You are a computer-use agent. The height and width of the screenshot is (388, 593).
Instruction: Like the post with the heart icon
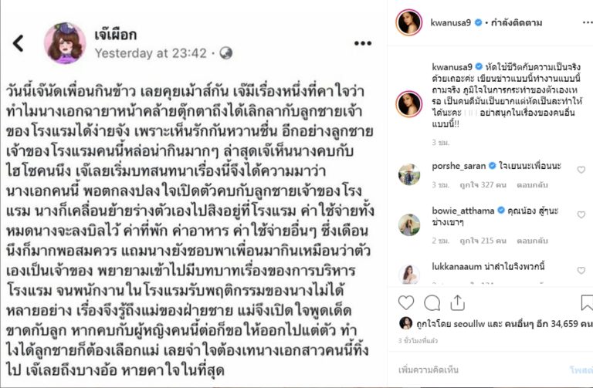(x=406, y=302)
